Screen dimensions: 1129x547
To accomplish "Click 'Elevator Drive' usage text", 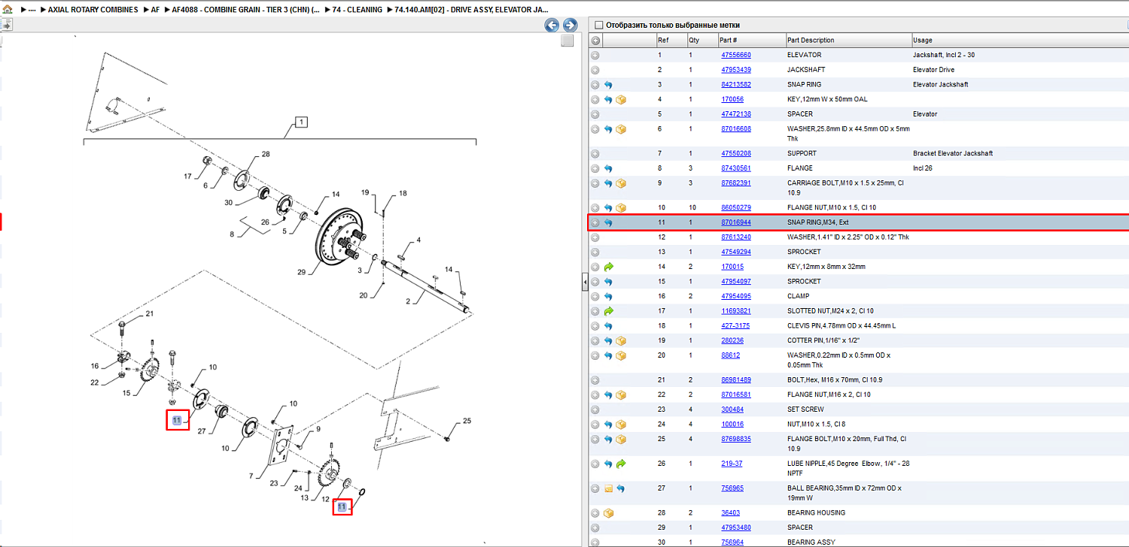I will coord(933,70).
